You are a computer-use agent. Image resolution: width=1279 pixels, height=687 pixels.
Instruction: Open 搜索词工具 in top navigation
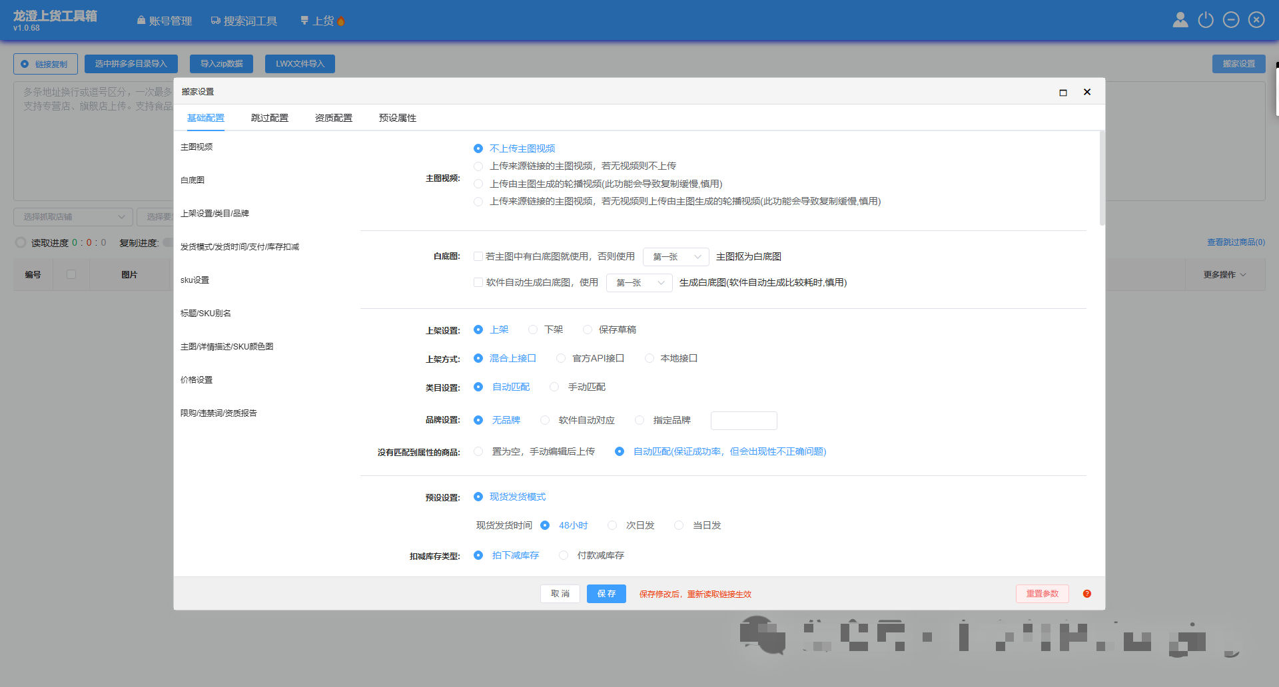244,21
